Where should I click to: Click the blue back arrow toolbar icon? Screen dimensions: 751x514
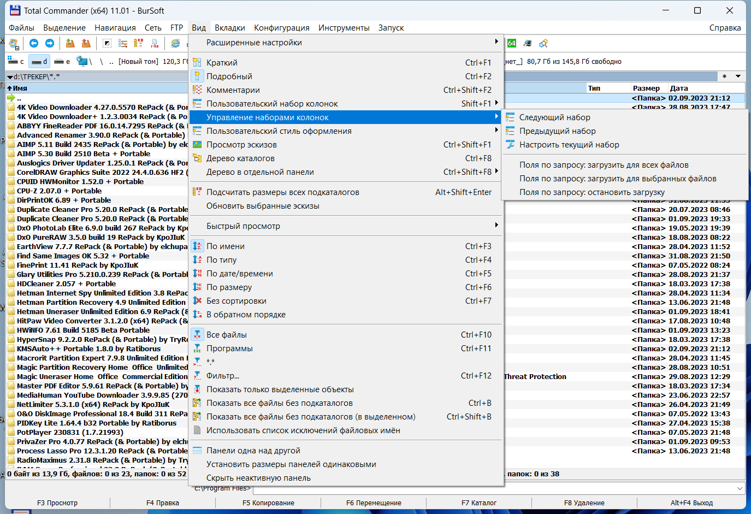(x=34, y=43)
